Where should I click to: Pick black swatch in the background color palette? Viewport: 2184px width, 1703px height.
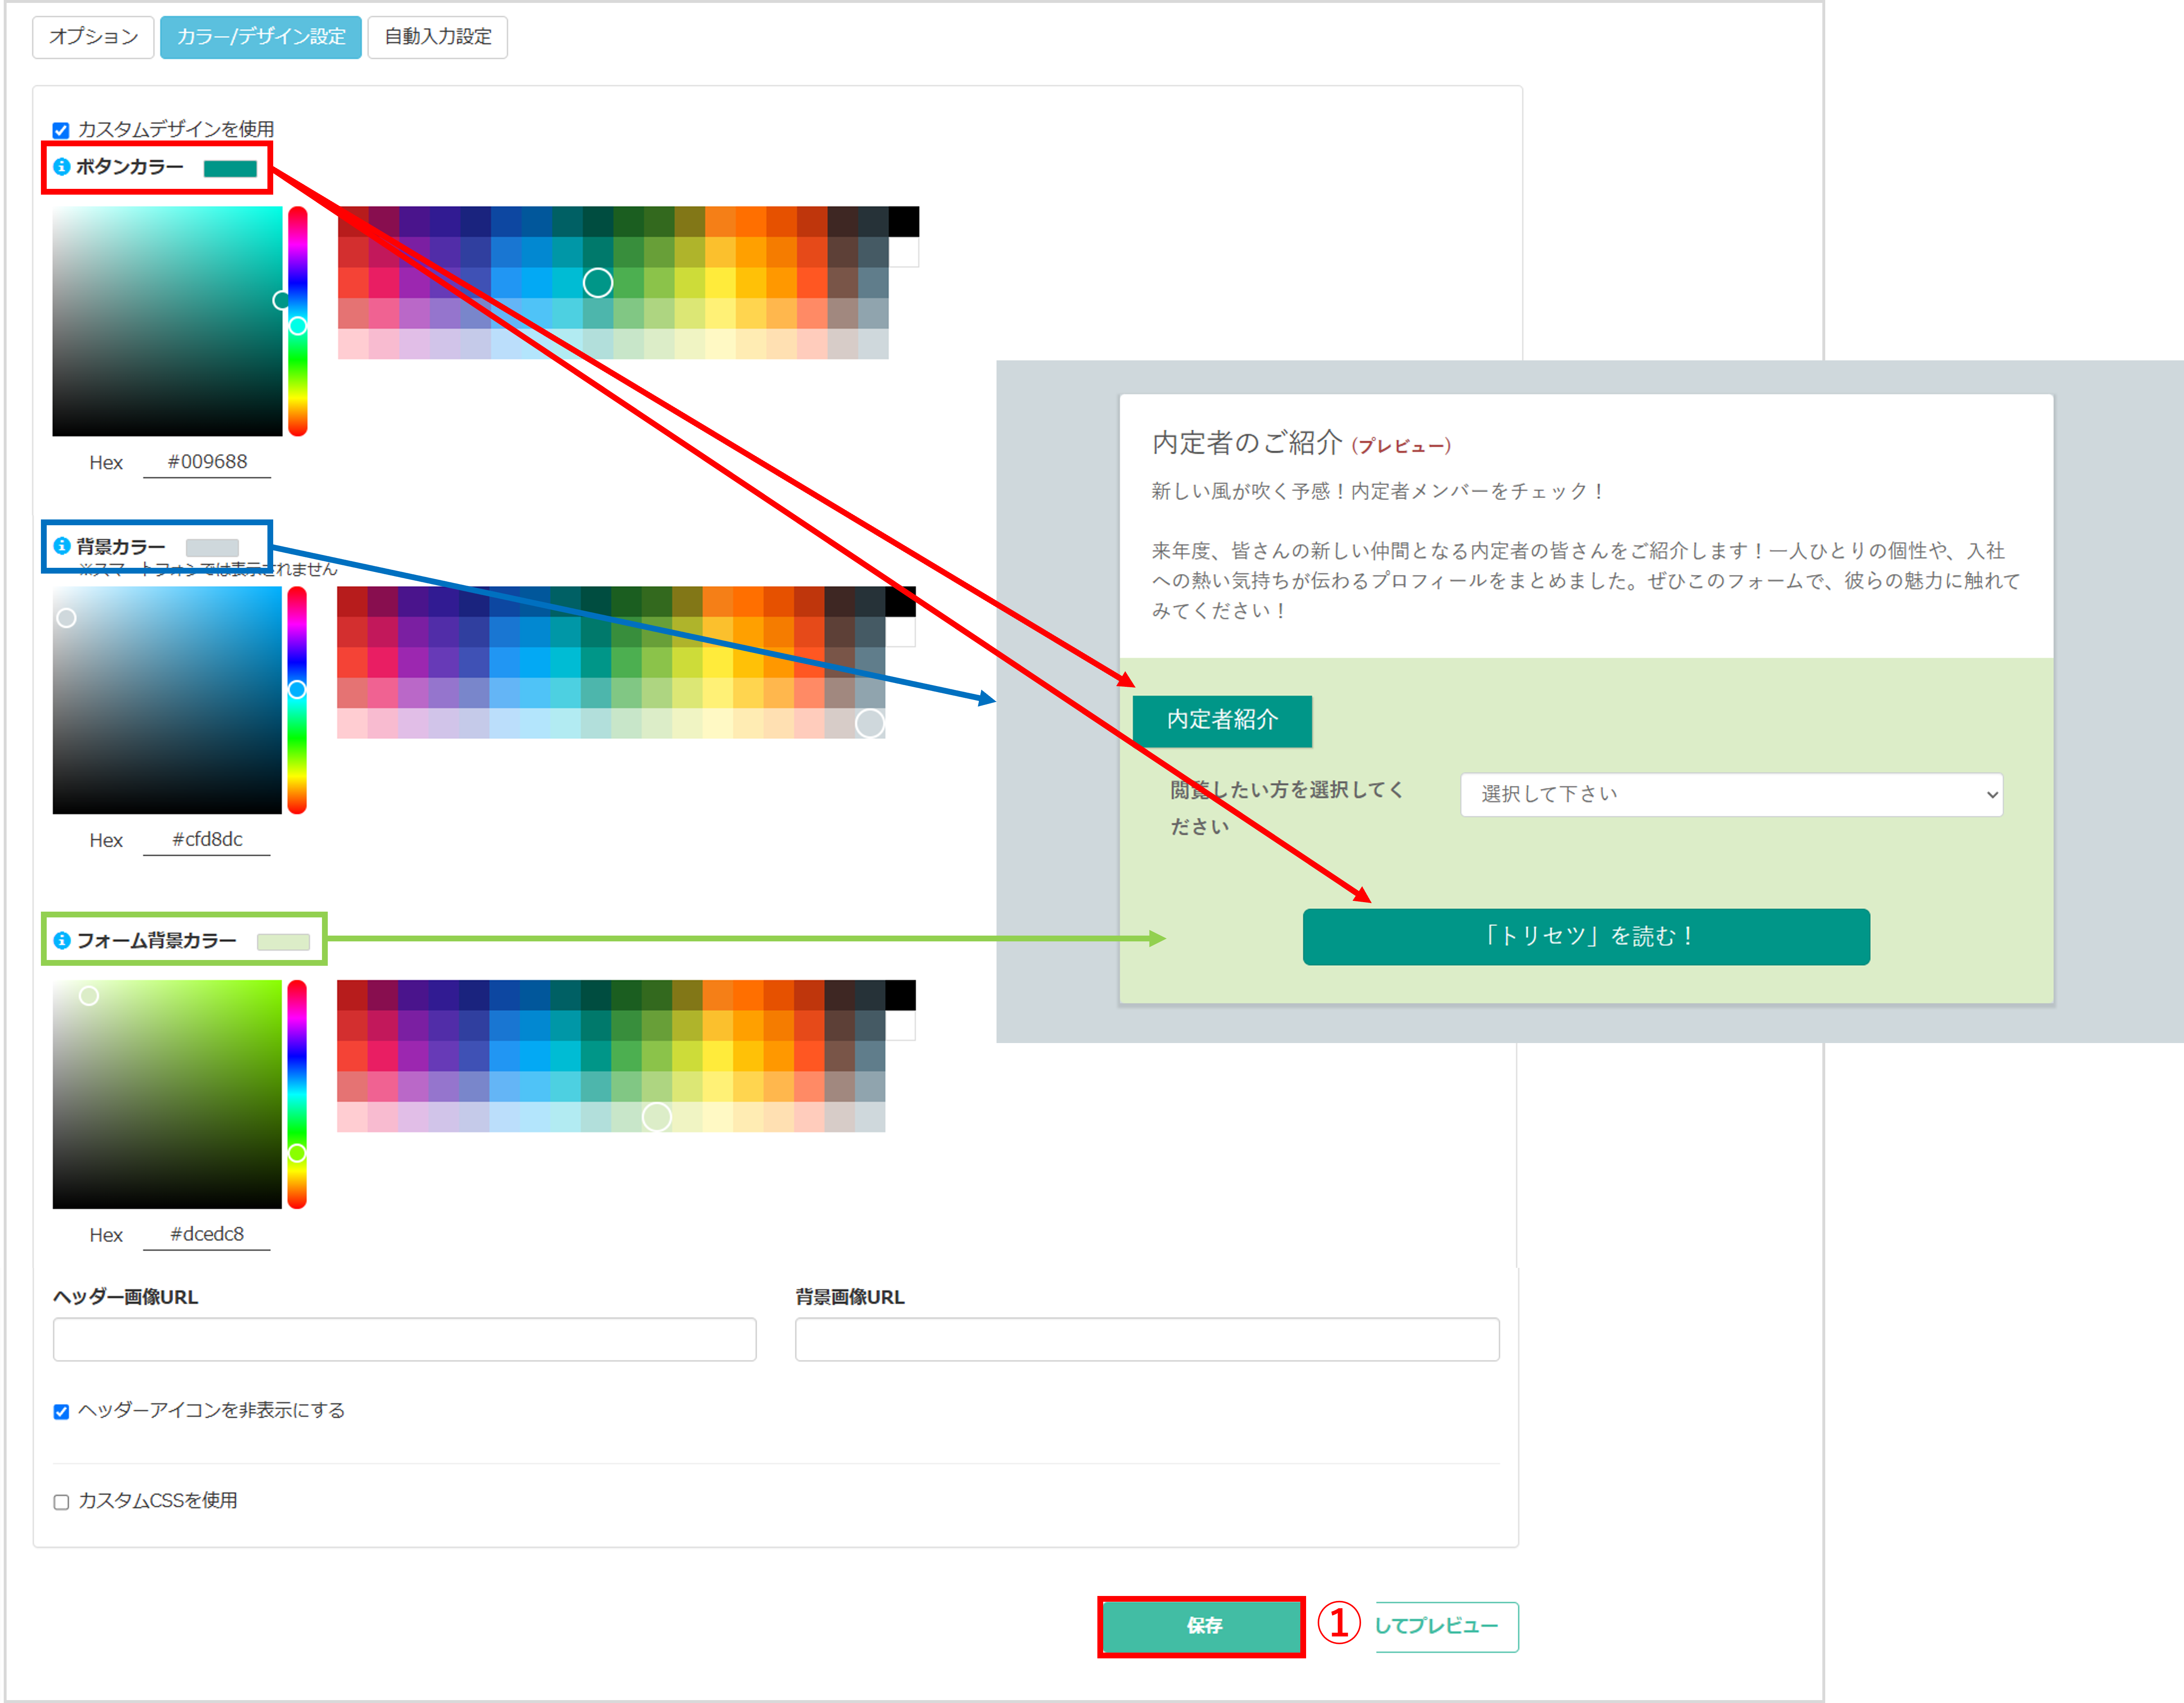[x=900, y=602]
